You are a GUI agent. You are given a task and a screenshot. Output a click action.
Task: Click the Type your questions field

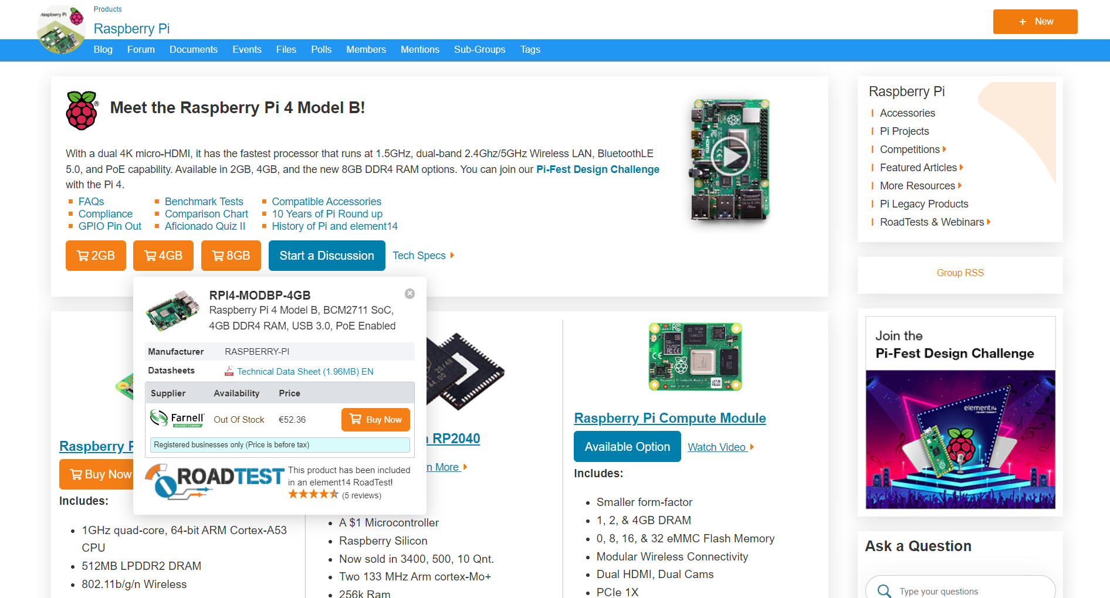960,589
